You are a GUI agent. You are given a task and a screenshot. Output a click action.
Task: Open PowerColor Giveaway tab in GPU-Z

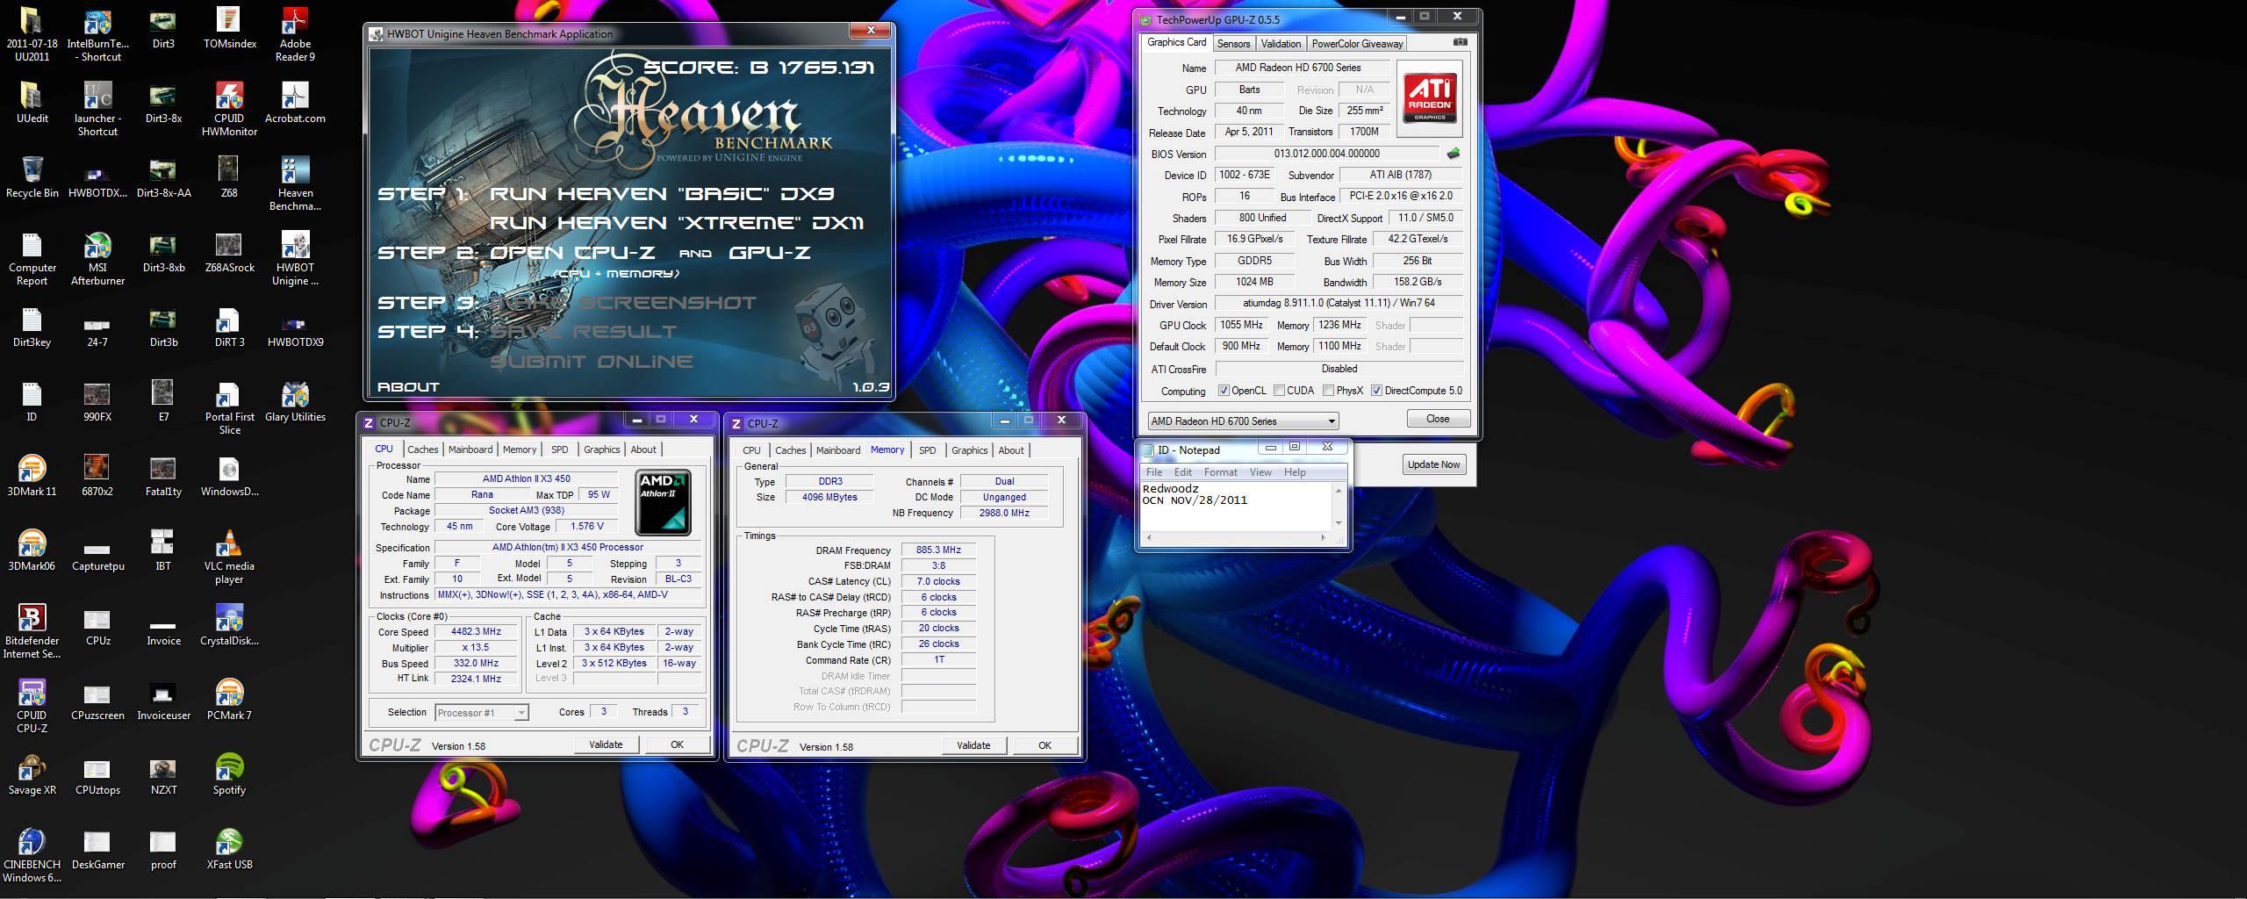1357,44
